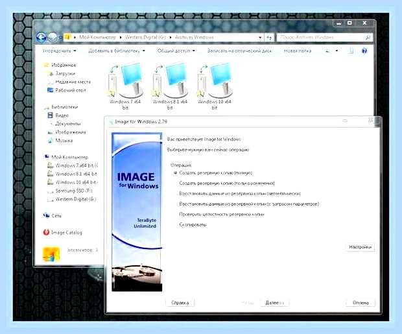Click Новая папка in toolbar
This screenshot has height=334, width=402.
click(298, 51)
